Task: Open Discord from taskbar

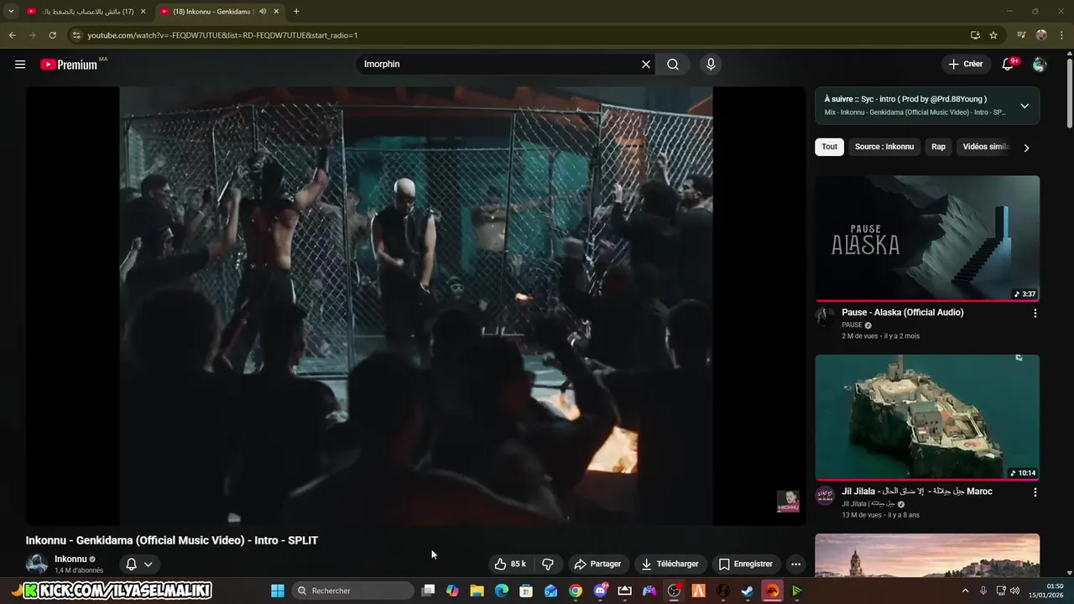Action: click(x=600, y=591)
